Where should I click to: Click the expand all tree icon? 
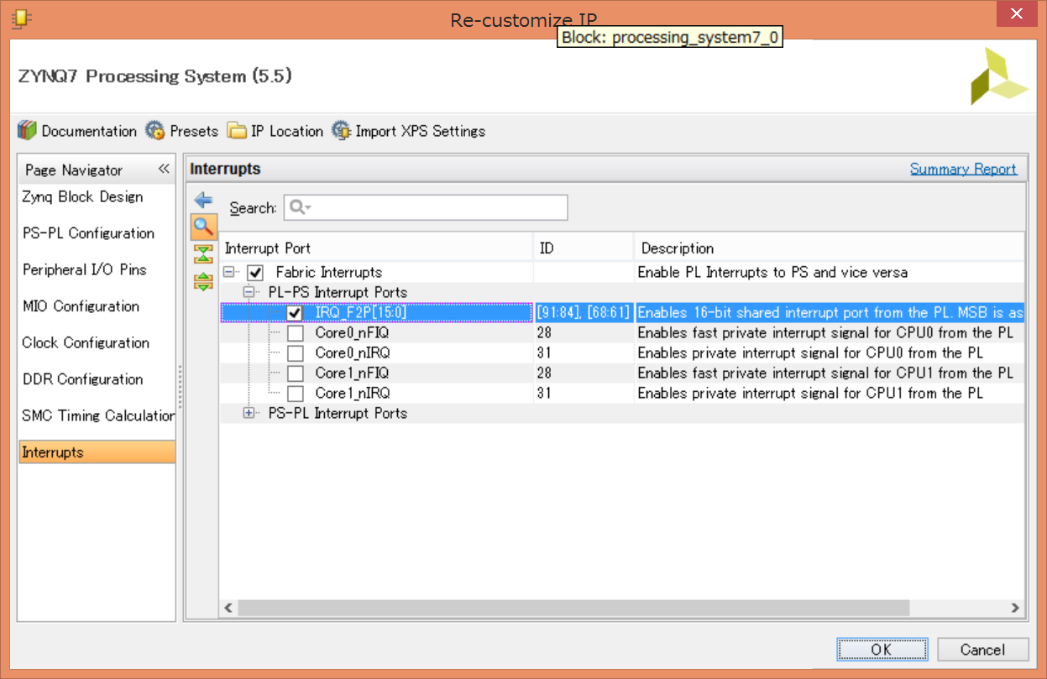tap(203, 281)
